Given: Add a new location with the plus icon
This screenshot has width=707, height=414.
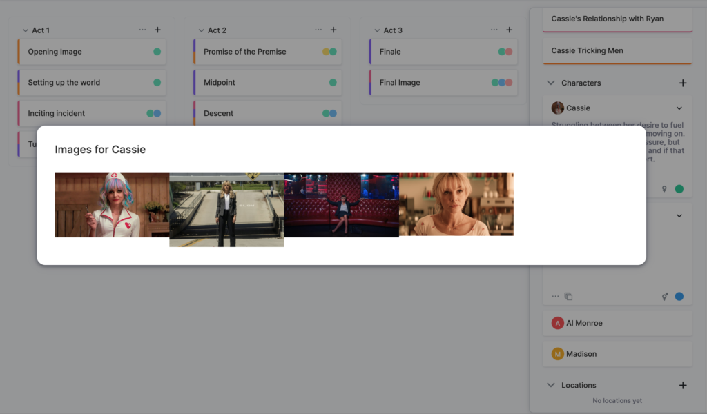Looking at the screenshot, I should (x=683, y=385).
